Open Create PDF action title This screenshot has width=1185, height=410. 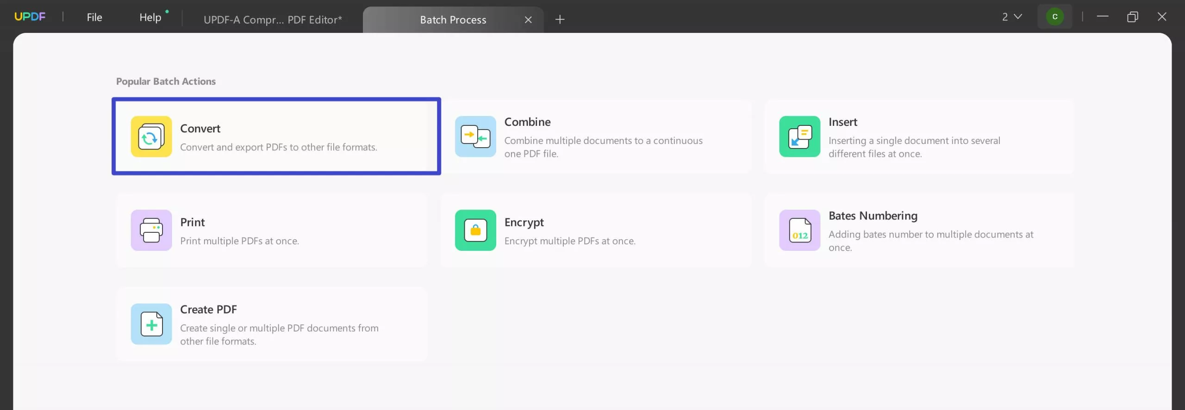click(x=208, y=310)
